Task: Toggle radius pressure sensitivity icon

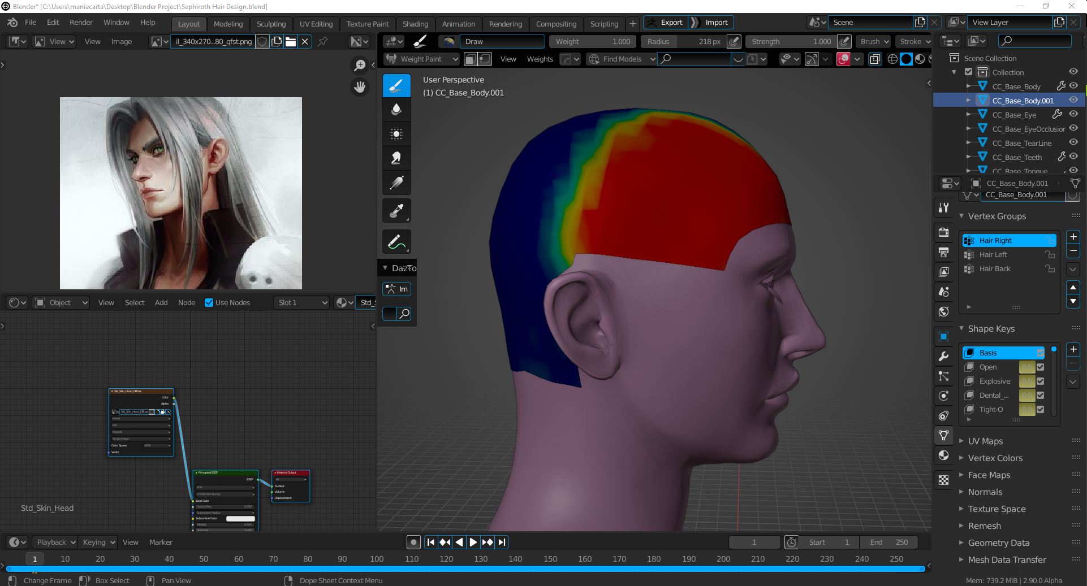Action: point(734,41)
